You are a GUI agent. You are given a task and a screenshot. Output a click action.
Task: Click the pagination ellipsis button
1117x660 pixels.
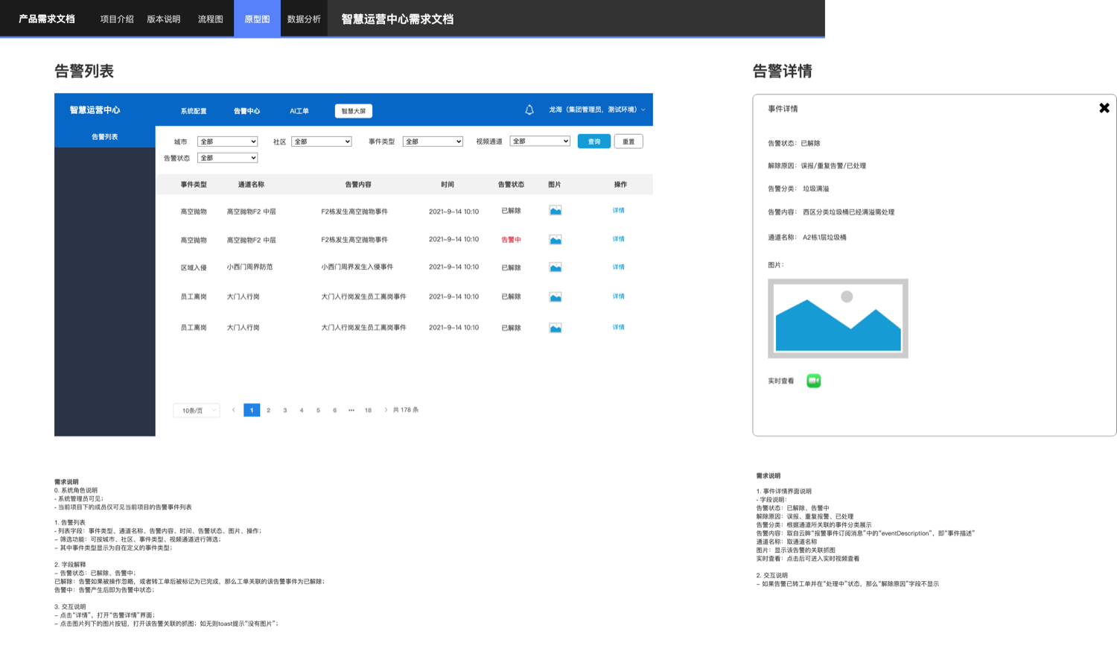[351, 410]
